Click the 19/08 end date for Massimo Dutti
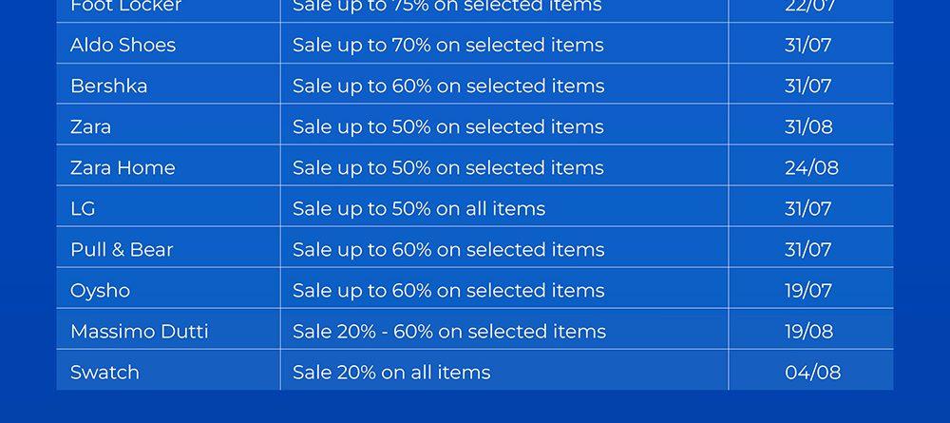 [808, 331]
